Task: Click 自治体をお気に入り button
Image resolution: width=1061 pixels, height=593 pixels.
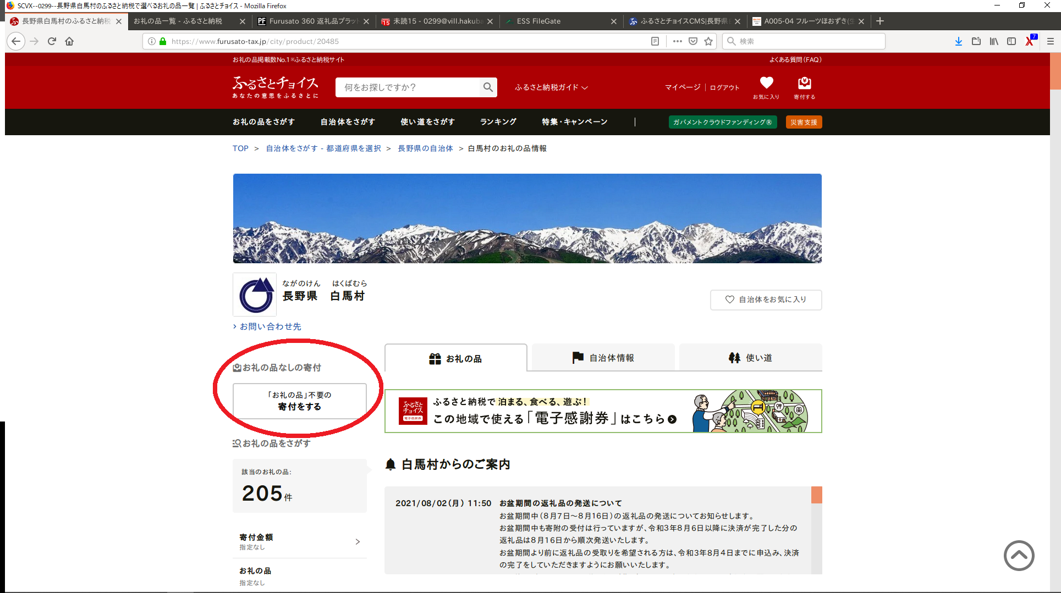Action: [x=766, y=300]
